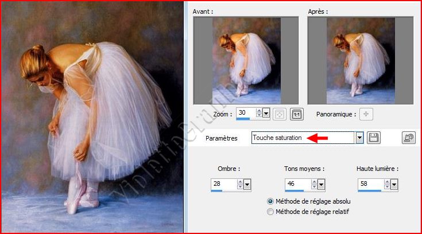
Task: Click the Avant preview thumbnail
Action: (x=246, y=60)
